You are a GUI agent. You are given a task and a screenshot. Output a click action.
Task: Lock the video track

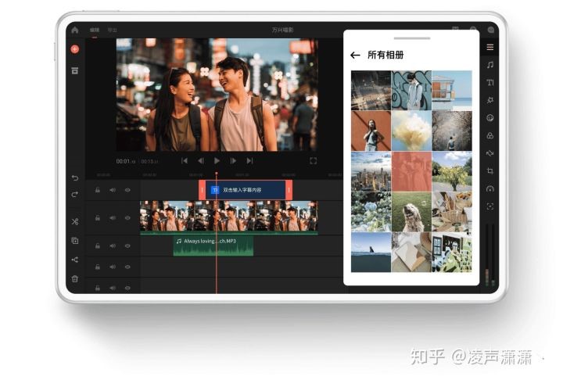[x=97, y=218]
